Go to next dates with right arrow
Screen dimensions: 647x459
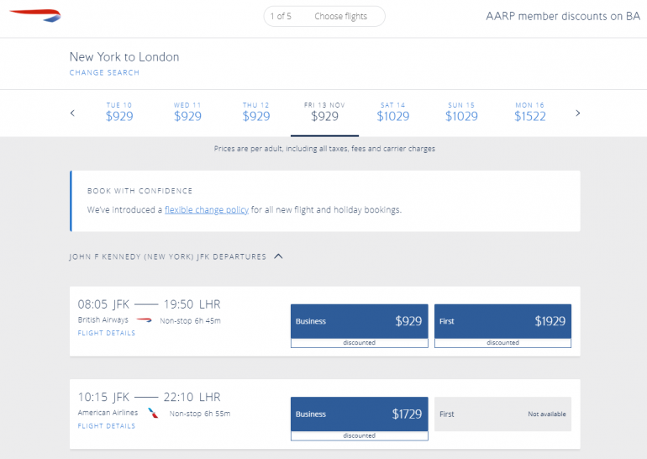point(577,113)
